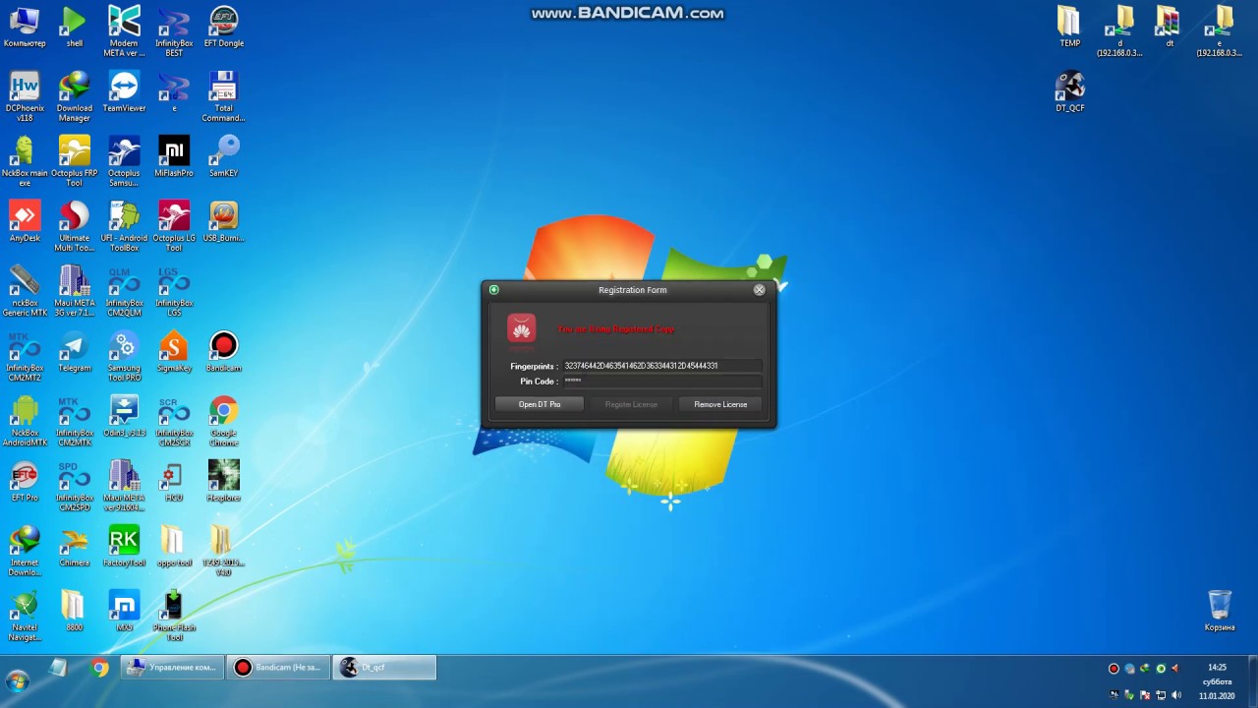This screenshot has width=1258, height=708.
Task: Select the EFT Dongle shortcut
Action: [224, 27]
